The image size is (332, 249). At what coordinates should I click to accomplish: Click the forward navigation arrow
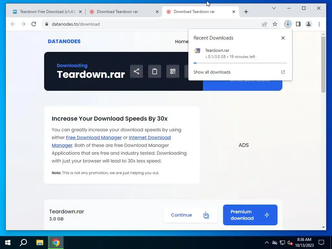click(x=23, y=24)
